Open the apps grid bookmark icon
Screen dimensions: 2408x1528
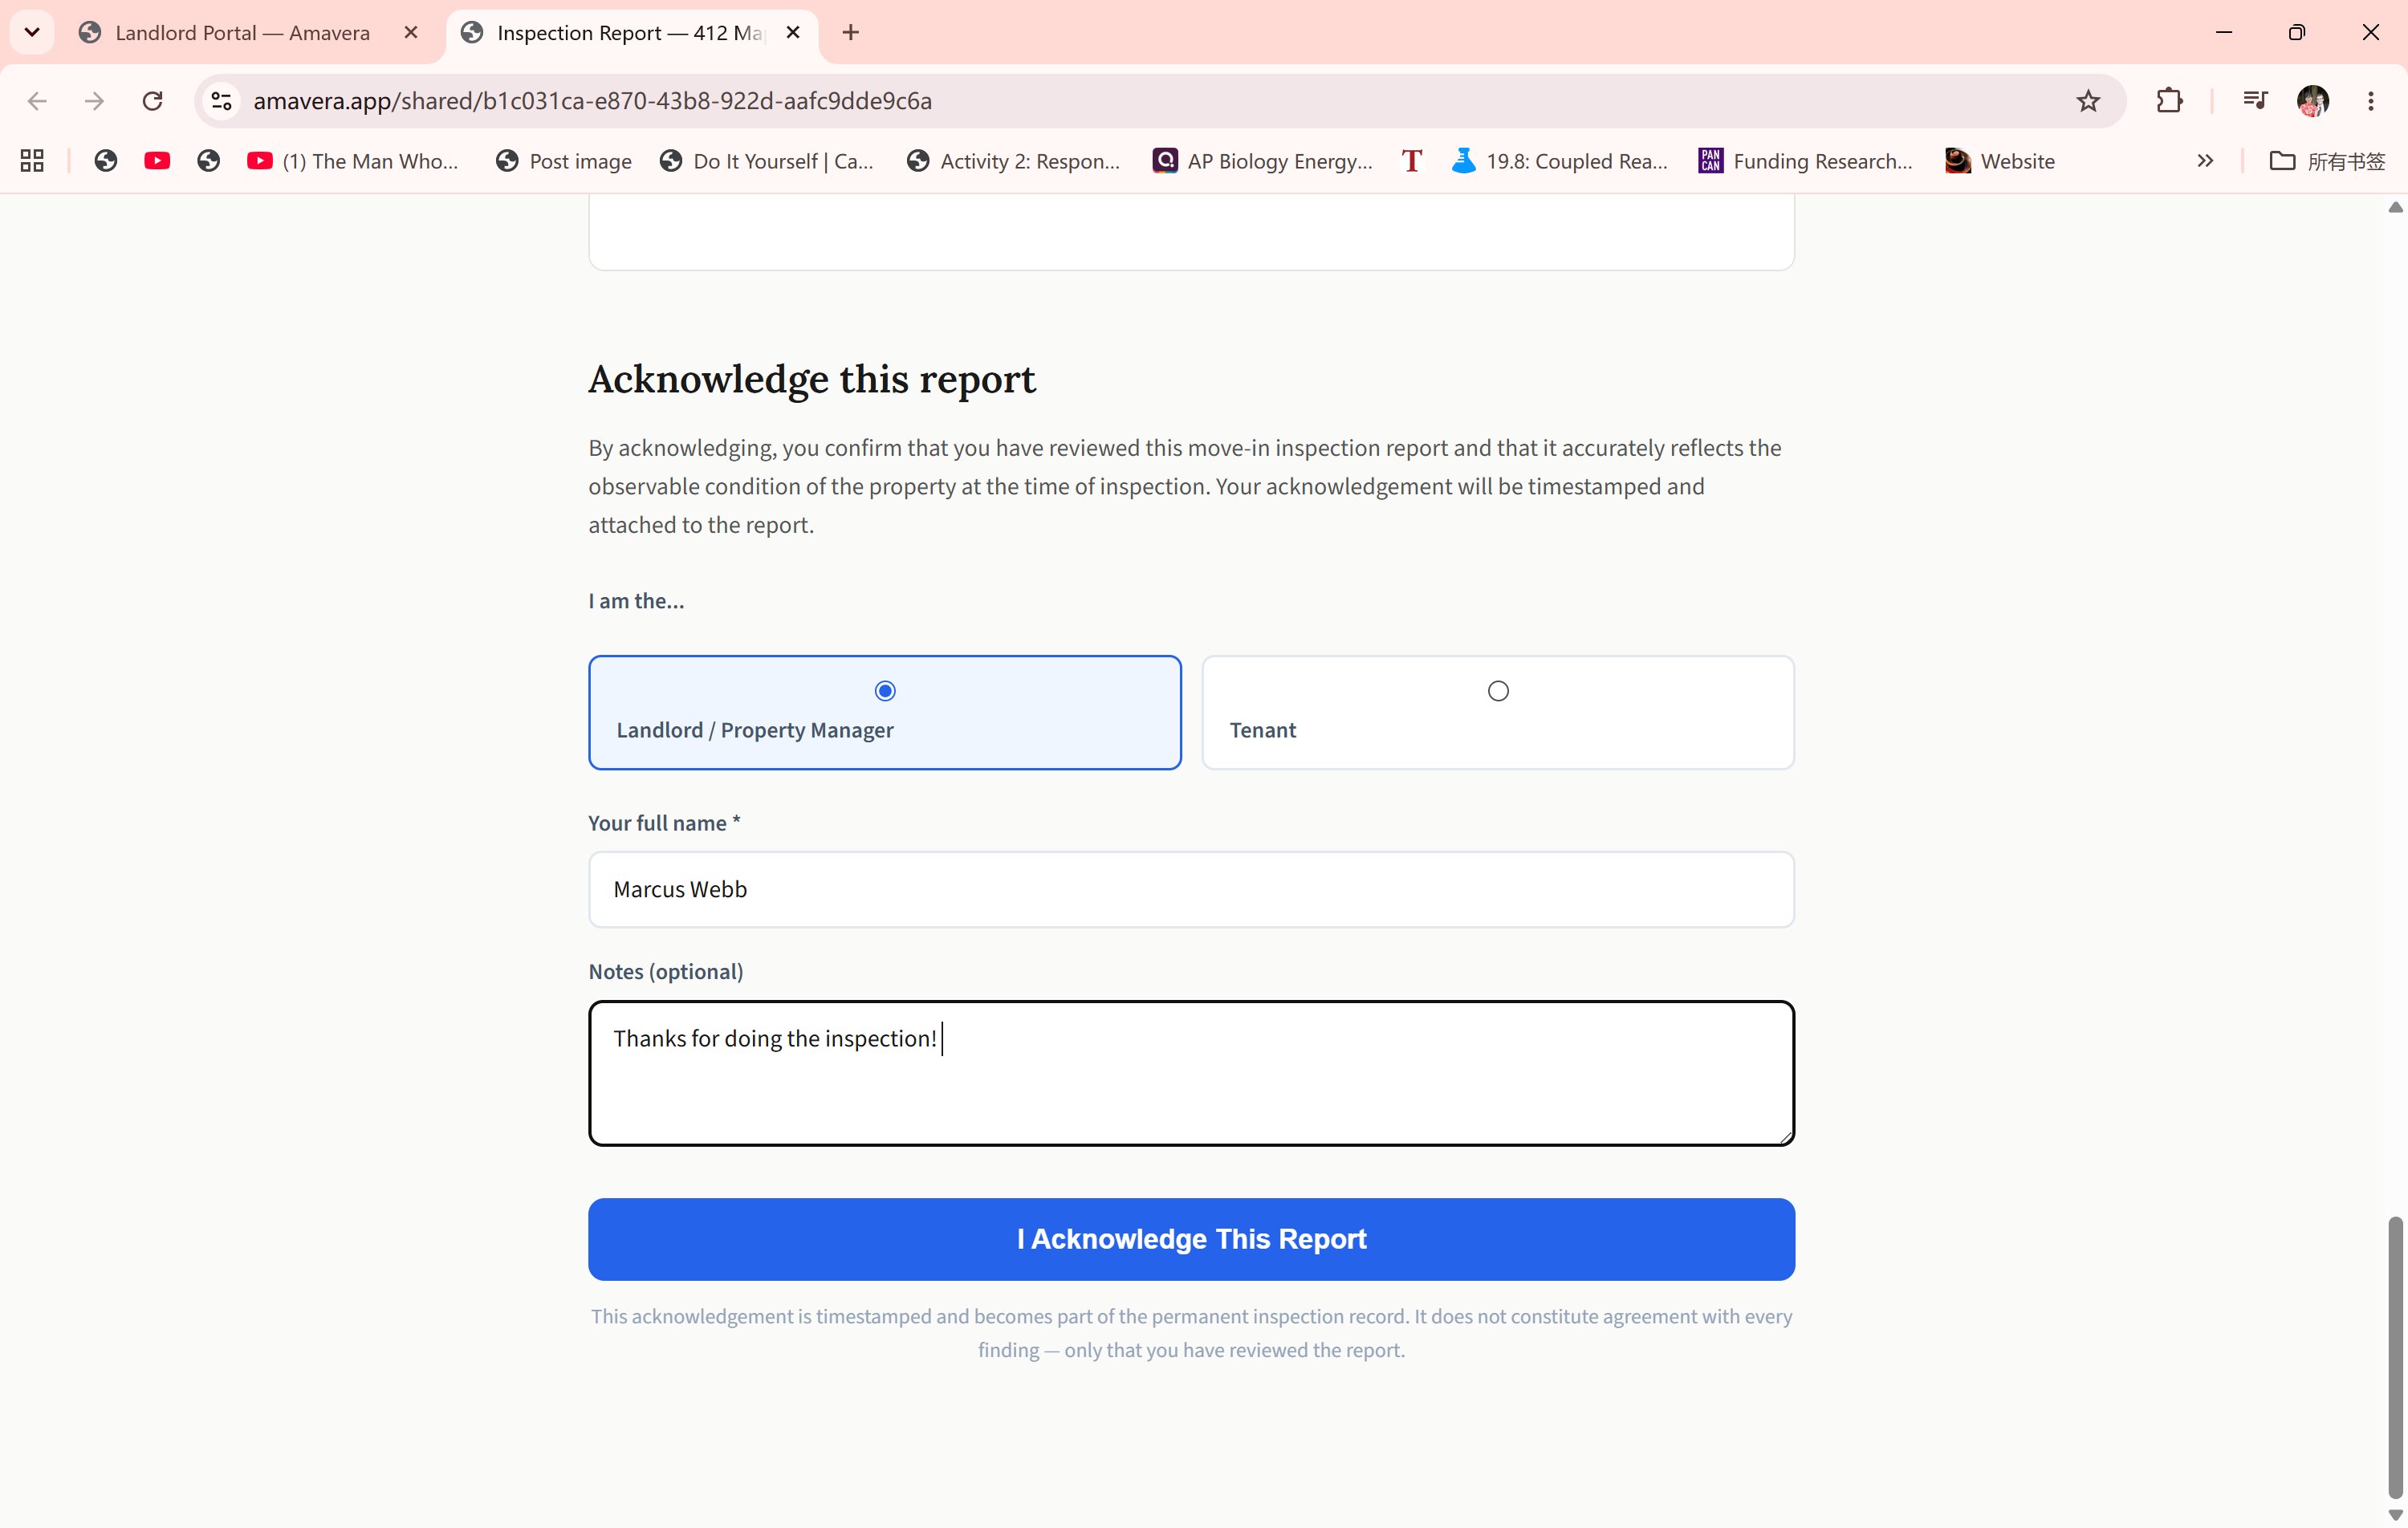[x=32, y=161]
